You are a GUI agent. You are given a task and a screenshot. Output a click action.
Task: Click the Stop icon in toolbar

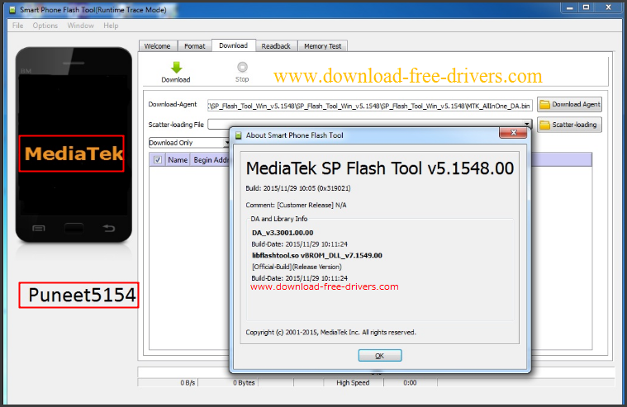[x=242, y=67]
